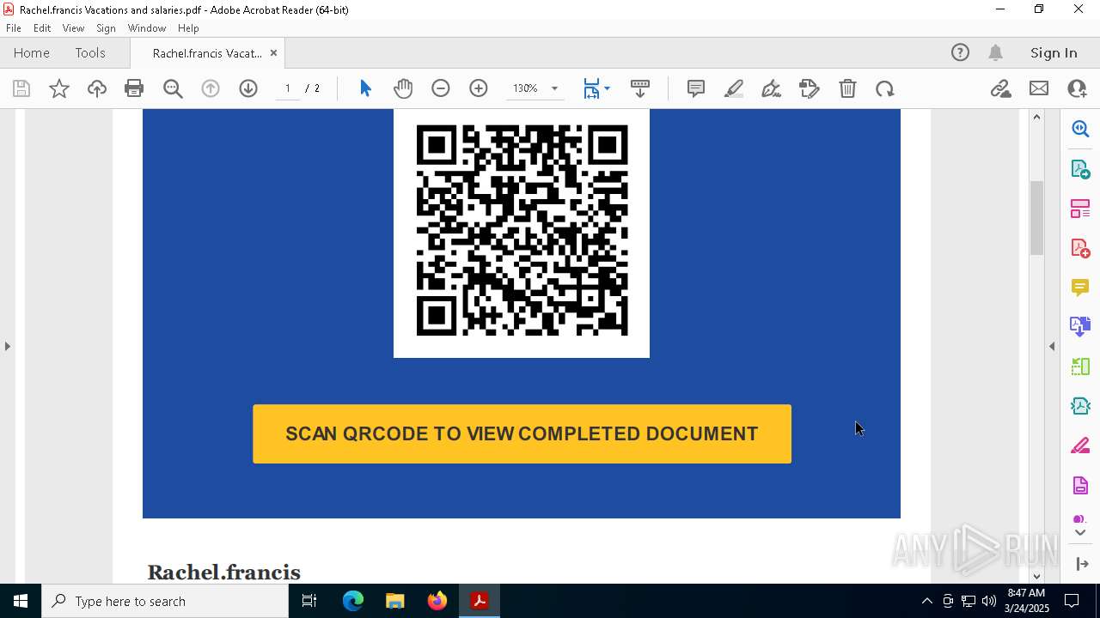Open the Create PDF tool in the right pane
Image resolution: width=1100 pixels, height=618 pixels.
pos(1080,248)
